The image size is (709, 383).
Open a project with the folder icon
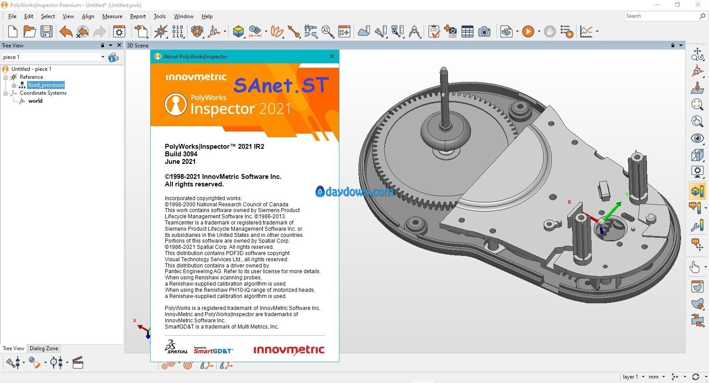pos(30,31)
